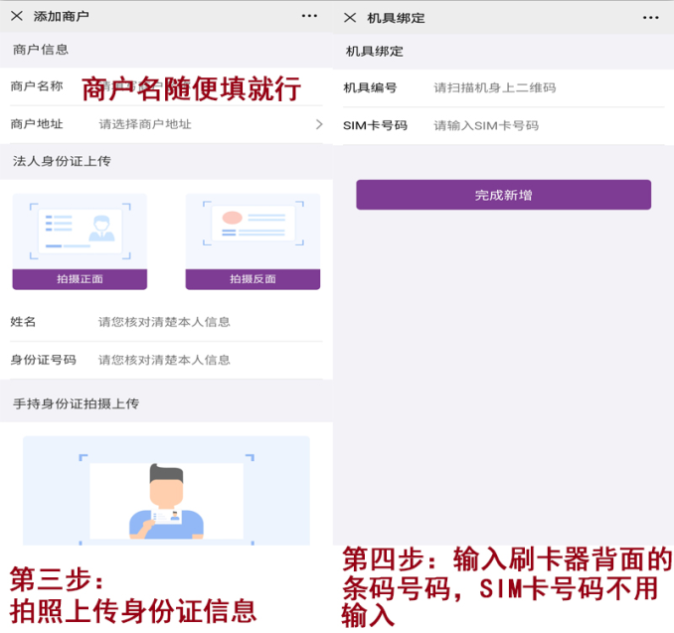Tap the handheld ID photo upload image
The height and width of the screenshot is (633, 674).
166,491
